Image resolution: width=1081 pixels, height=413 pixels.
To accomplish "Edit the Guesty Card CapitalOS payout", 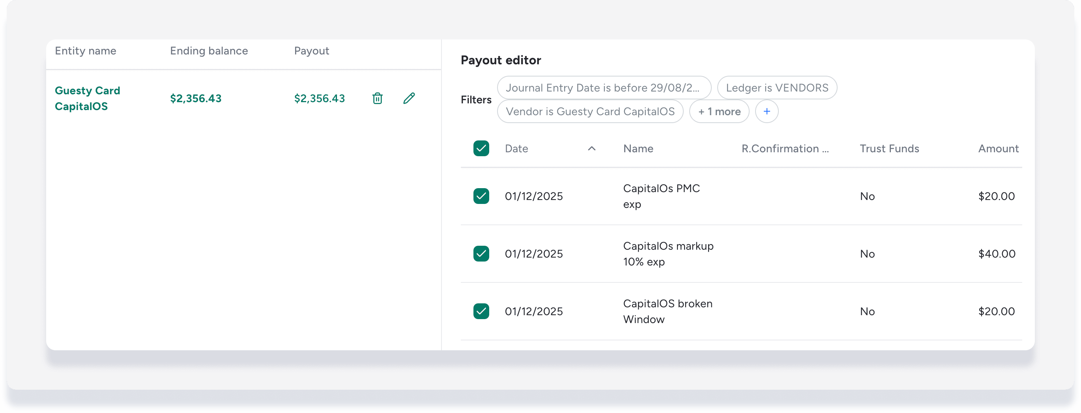I will pos(409,98).
